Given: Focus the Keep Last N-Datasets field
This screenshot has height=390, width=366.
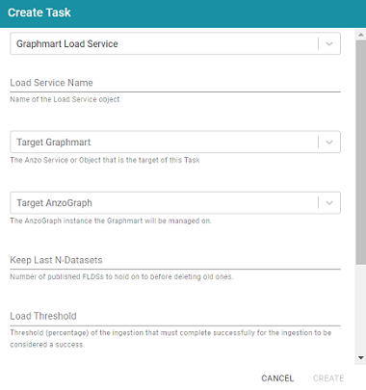Looking at the screenshot, I should (x=175, y=260).
